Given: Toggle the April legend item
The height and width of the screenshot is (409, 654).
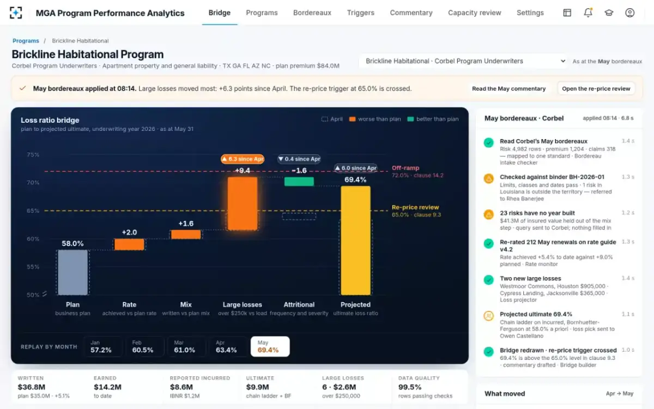Looking at the screenshot, I should pos(332,119).
